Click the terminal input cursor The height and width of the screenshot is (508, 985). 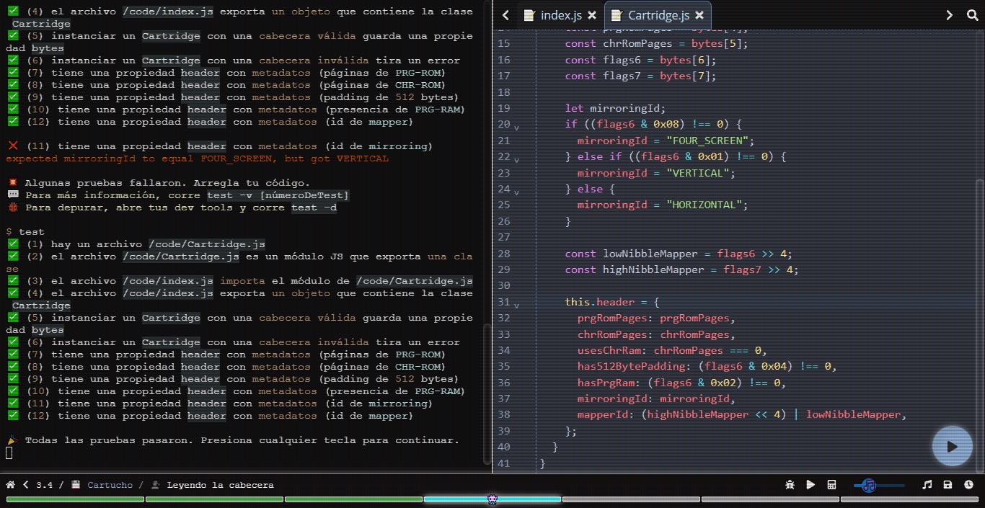[9, 453]
